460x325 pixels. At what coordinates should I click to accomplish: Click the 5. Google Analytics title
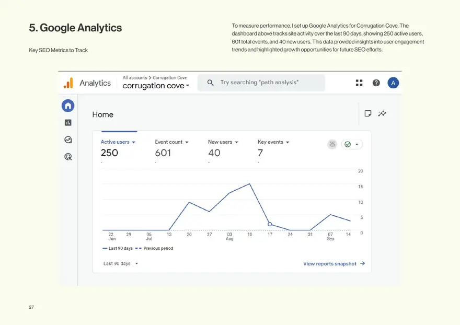tap(75, 28)
